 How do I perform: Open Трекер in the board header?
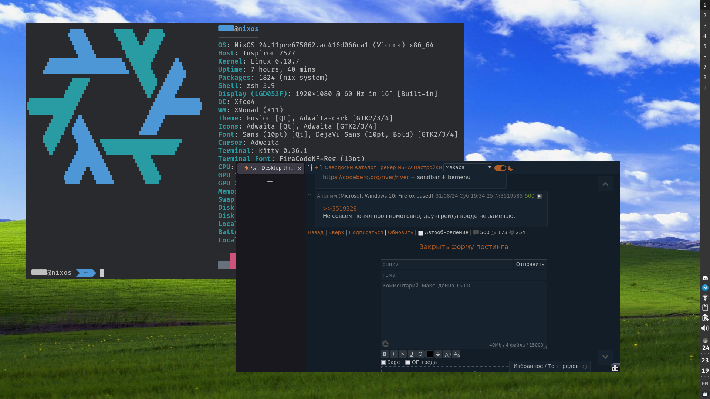pos(386,167)
